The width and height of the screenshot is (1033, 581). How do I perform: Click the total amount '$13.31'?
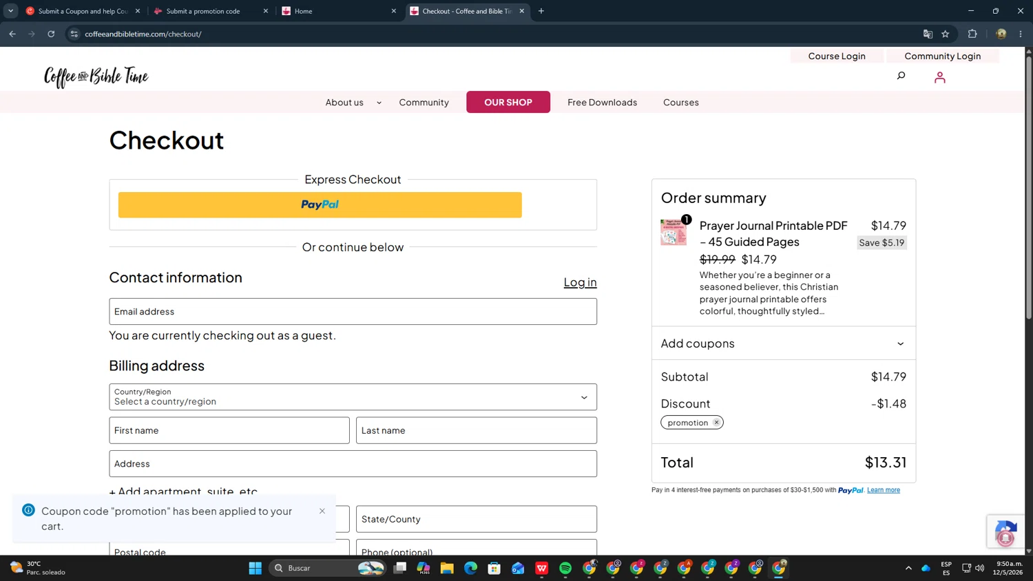point(886,462)
